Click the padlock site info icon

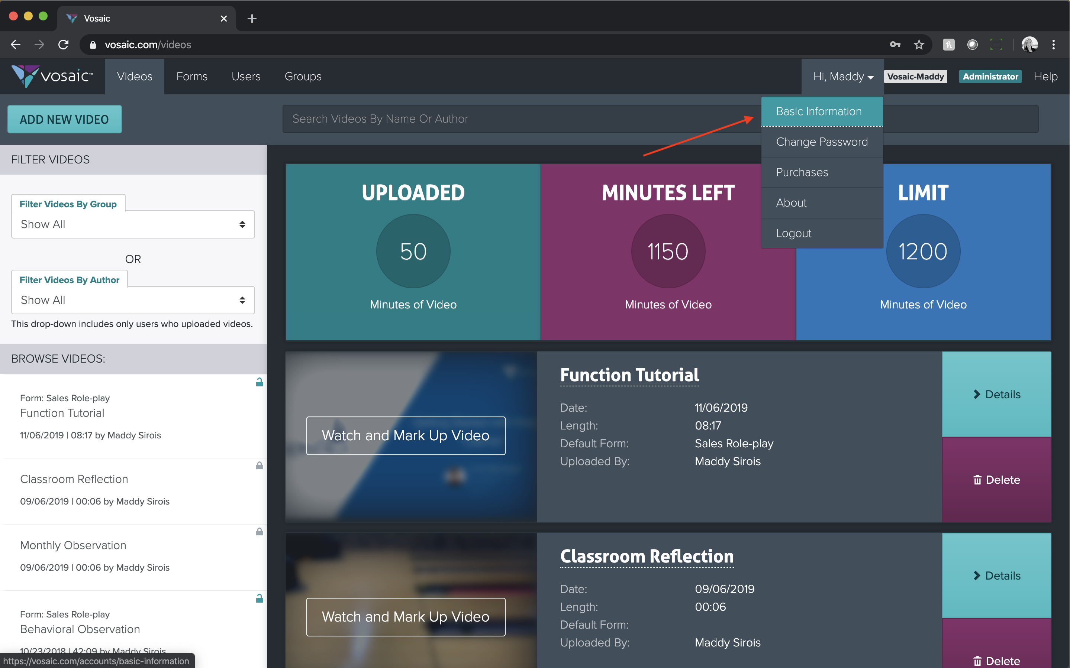point(93,45)
